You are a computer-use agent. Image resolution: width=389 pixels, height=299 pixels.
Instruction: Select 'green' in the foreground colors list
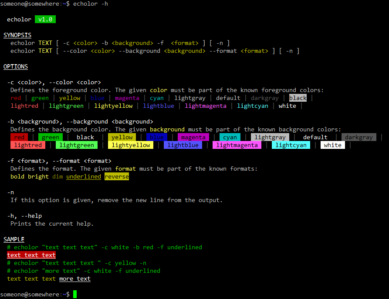[x=40, y=98]
